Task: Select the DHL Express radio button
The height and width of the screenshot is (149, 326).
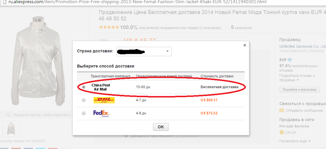Action: pos(84,100)
